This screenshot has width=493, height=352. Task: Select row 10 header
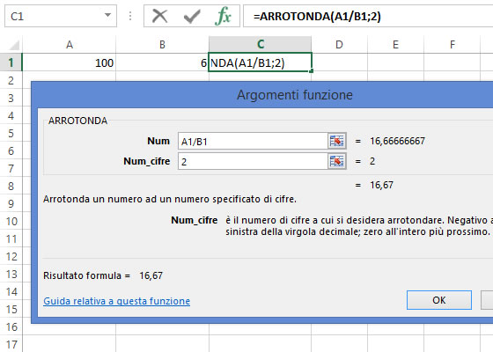(11, 221)
